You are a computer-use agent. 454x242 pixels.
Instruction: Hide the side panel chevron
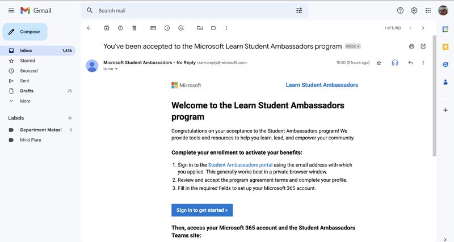coord(445,239)
